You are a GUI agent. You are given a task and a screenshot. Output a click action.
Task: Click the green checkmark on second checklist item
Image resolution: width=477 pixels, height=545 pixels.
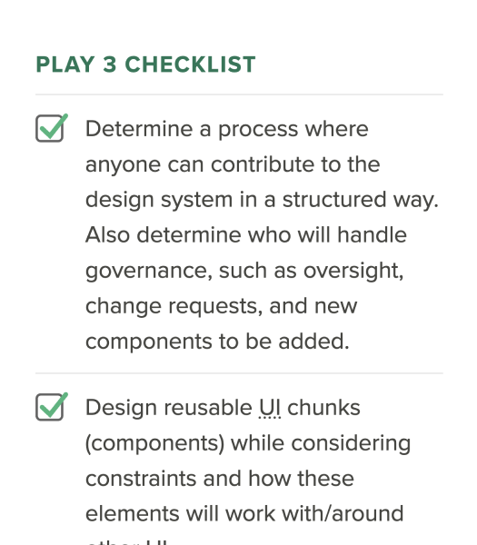coord(54,404)
